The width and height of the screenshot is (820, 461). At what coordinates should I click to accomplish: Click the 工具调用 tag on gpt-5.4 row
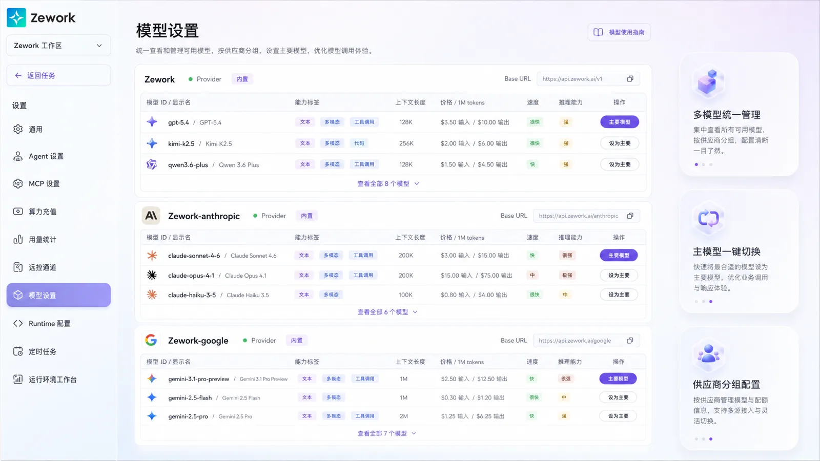[364, 122]
